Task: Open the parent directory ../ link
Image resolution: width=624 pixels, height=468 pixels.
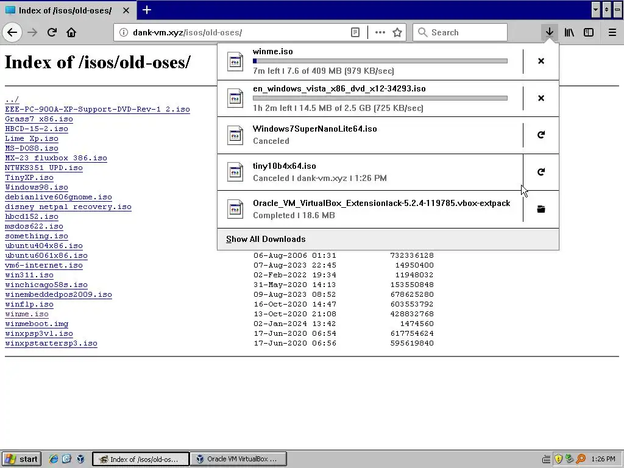Action: coord(12,99)
